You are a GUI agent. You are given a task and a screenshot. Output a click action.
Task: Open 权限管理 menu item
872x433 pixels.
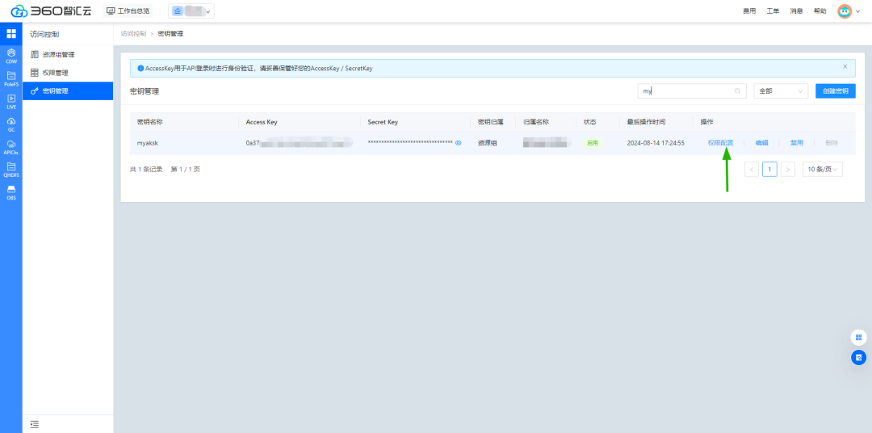click(68, 73)
